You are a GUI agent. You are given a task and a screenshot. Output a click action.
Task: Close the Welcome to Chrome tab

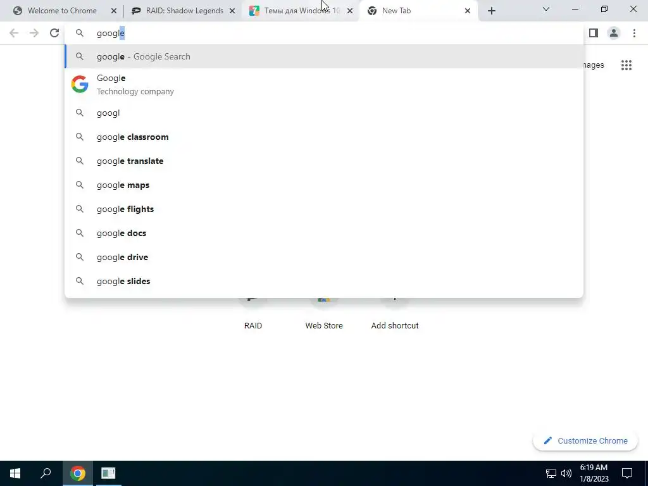pyautogui.click(x=114, y=11)
